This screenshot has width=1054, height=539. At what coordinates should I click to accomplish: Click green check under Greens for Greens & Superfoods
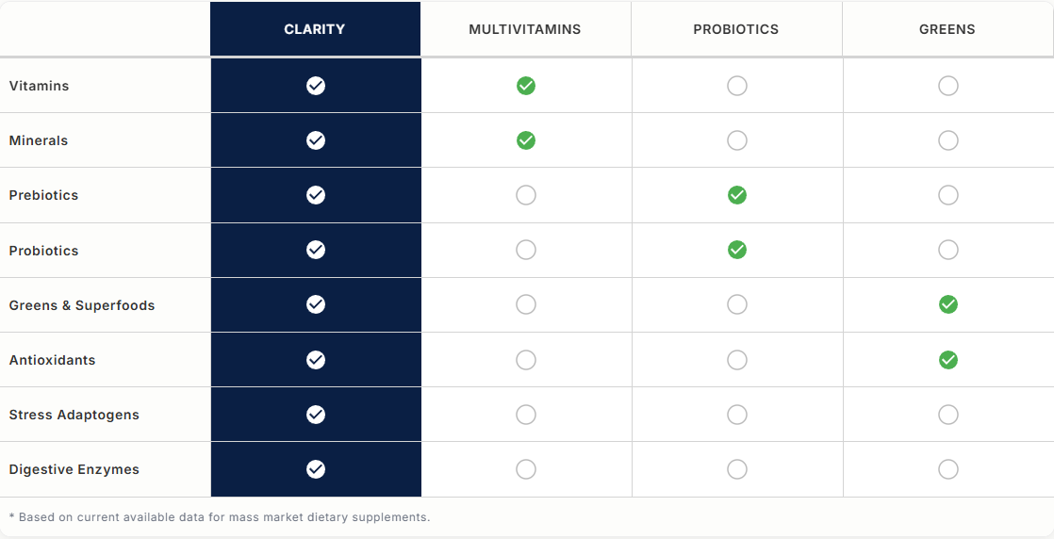click(x=947, y=305)
